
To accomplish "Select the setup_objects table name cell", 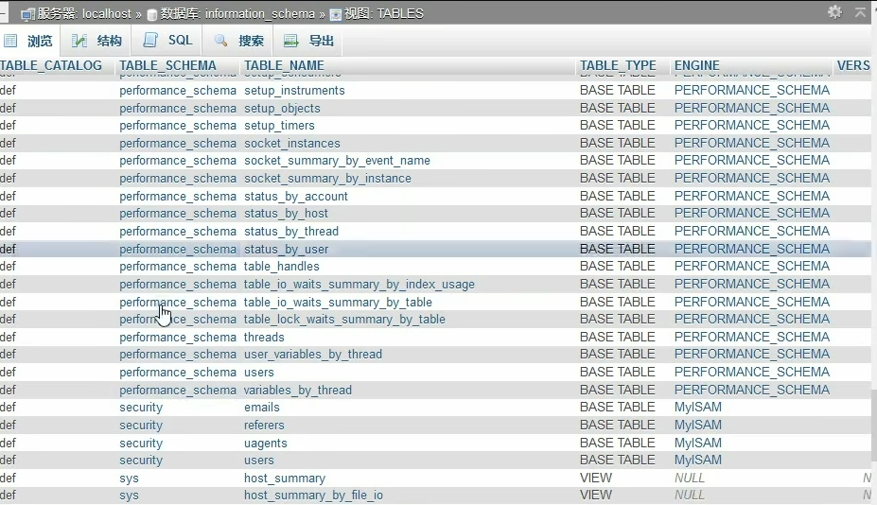I will [282, 109].
